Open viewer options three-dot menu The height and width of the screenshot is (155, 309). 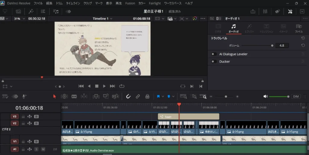click(203, 18)
